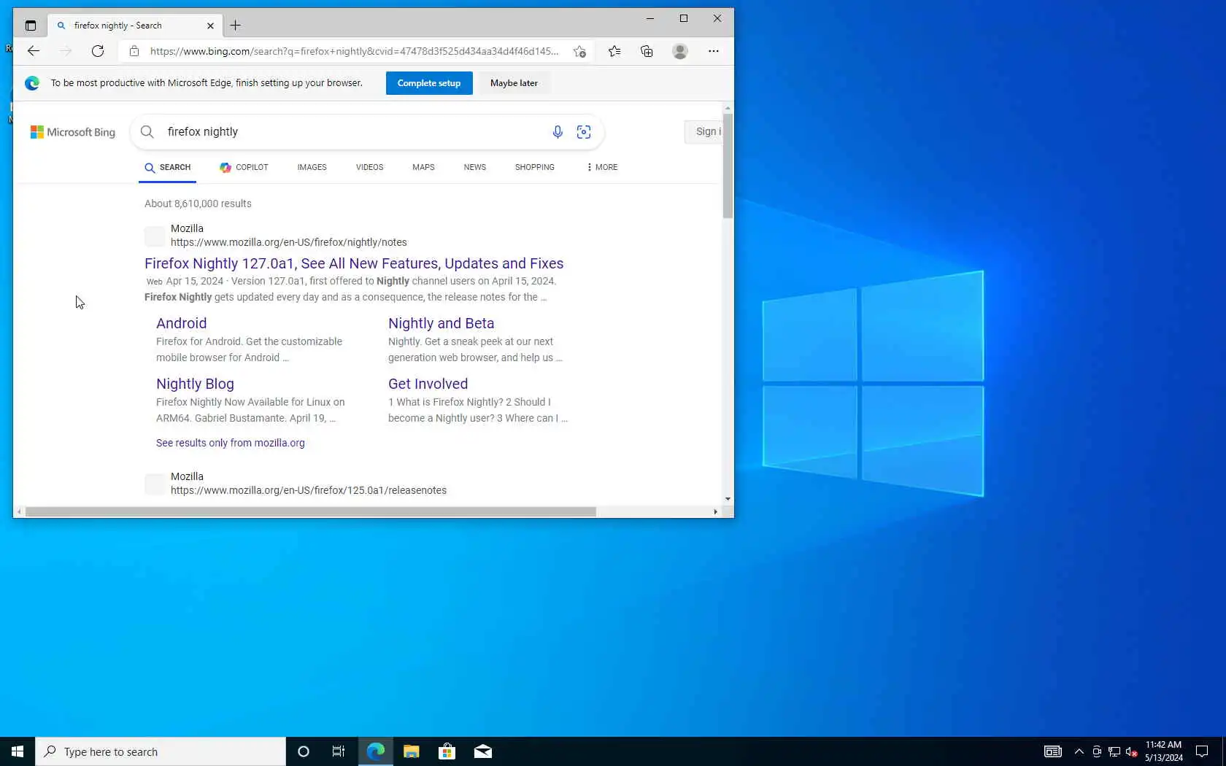
Task: Open Task View on the taskbar
Action: [339, 751]
